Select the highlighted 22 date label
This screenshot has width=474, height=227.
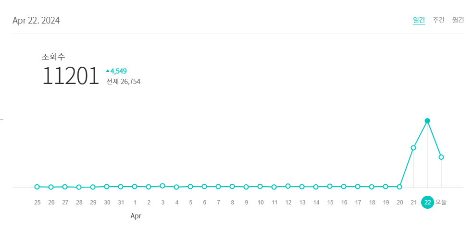tap(427, 203)
